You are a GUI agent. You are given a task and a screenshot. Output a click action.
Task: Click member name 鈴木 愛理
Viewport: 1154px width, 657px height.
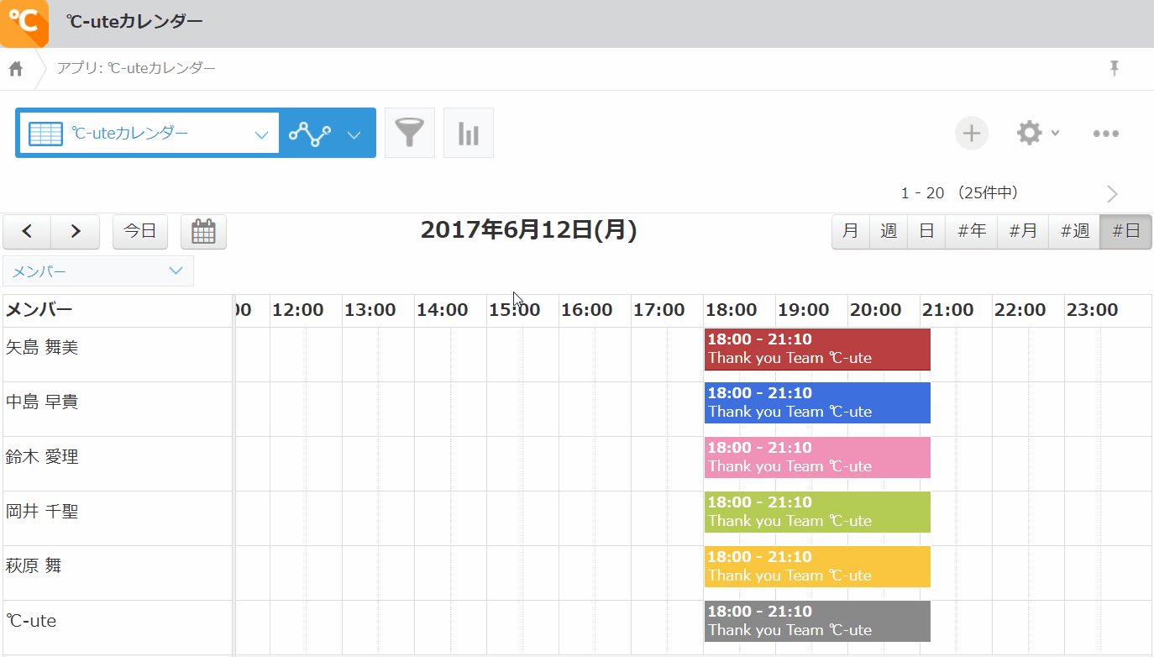coord(42,456)
